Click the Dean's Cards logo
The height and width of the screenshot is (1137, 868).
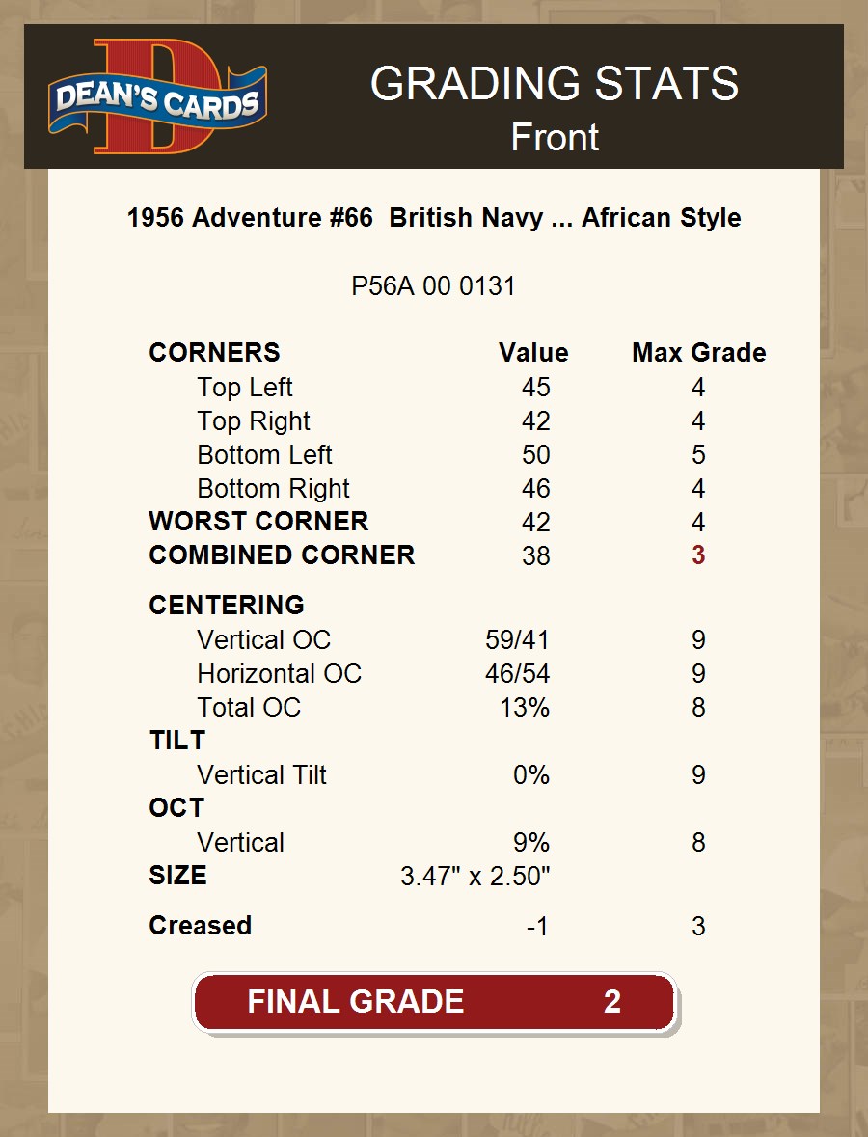tap(157, 98)
